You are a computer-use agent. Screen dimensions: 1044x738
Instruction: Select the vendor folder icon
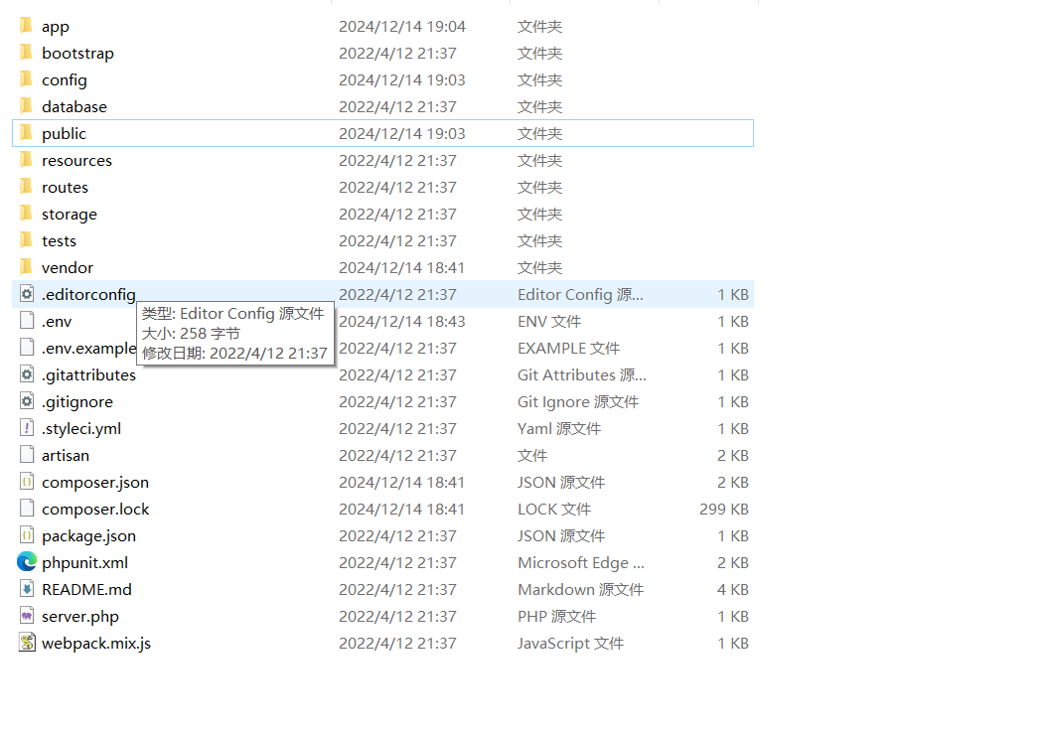tap(27, 267)
